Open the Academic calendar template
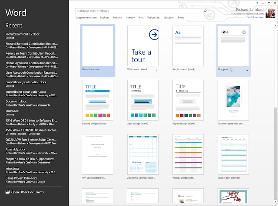 point(143,154)
